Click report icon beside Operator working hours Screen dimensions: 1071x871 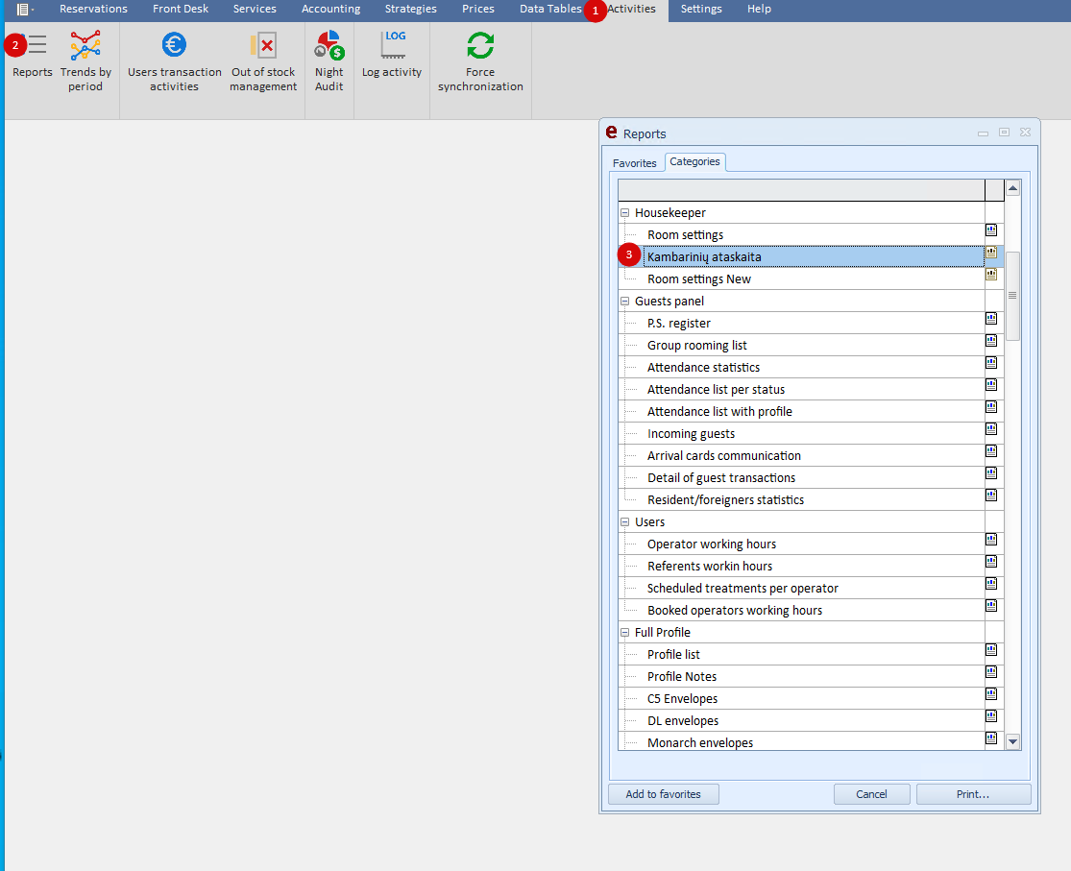[x=991, y=540]
